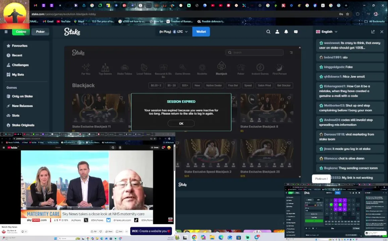Switch to the Poker tab
Screen dimensions: 388x241
[x=40, y=31]
